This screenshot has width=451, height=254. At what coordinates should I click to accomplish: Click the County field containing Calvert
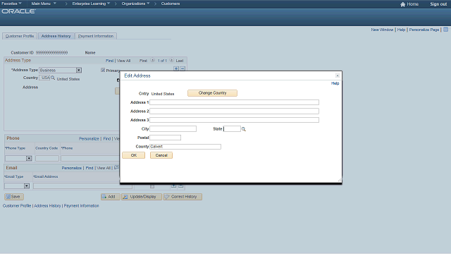click(x=185, y=147)
